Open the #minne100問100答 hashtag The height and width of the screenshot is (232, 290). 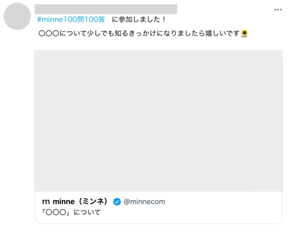point(71,20)
